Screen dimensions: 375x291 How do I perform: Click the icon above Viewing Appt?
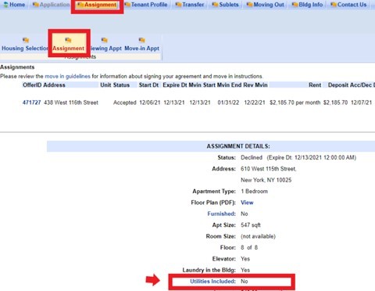(x=105, y=40)
